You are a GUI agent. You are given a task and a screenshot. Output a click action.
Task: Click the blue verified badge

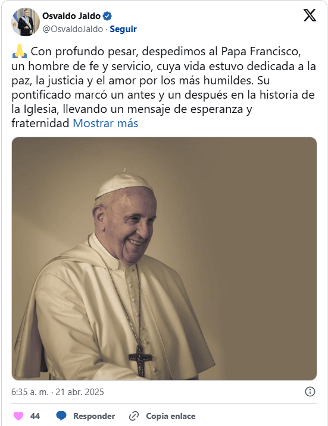107,16
